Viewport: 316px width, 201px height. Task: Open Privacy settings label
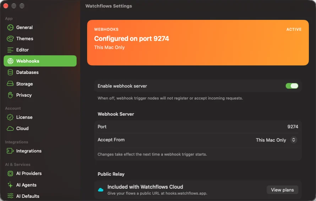tap(24, 95)
